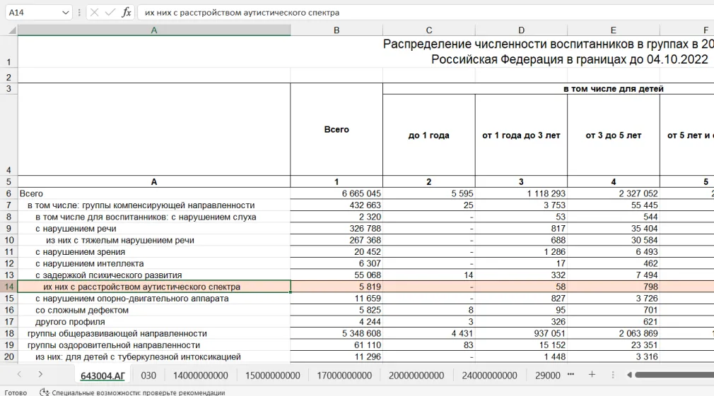Add a new sheet with plus icon

pos(592,375)
